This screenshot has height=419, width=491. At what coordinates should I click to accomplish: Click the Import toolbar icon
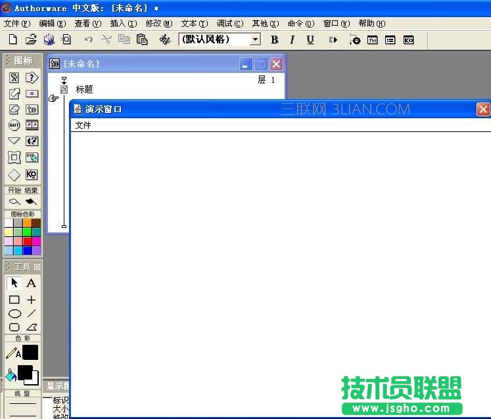pos(66,40)
